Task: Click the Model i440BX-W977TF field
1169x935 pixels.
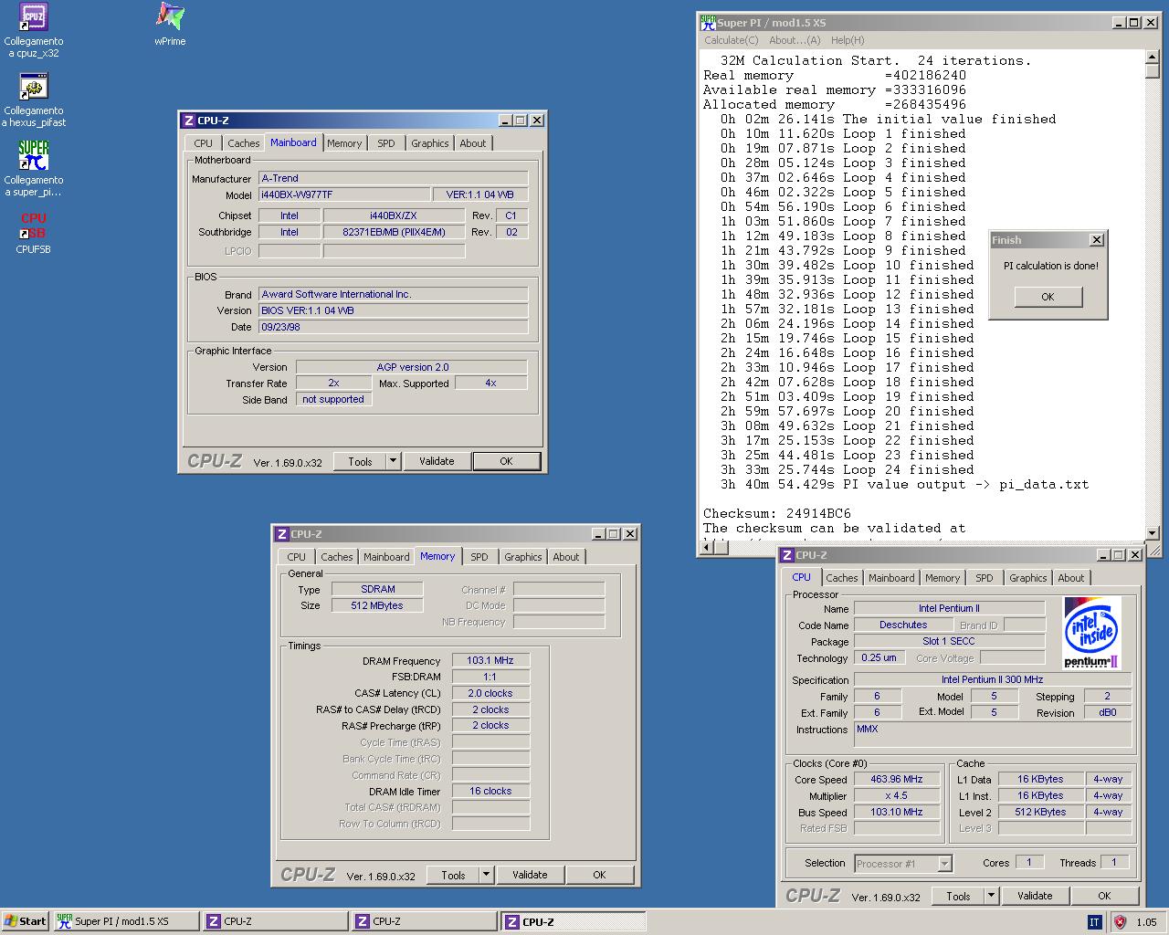Action: click(x=344, y=194)
